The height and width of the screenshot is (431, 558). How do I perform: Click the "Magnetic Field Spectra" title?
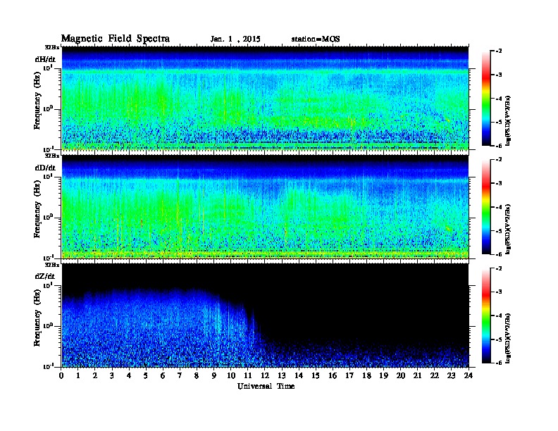(x=116, y=39)
